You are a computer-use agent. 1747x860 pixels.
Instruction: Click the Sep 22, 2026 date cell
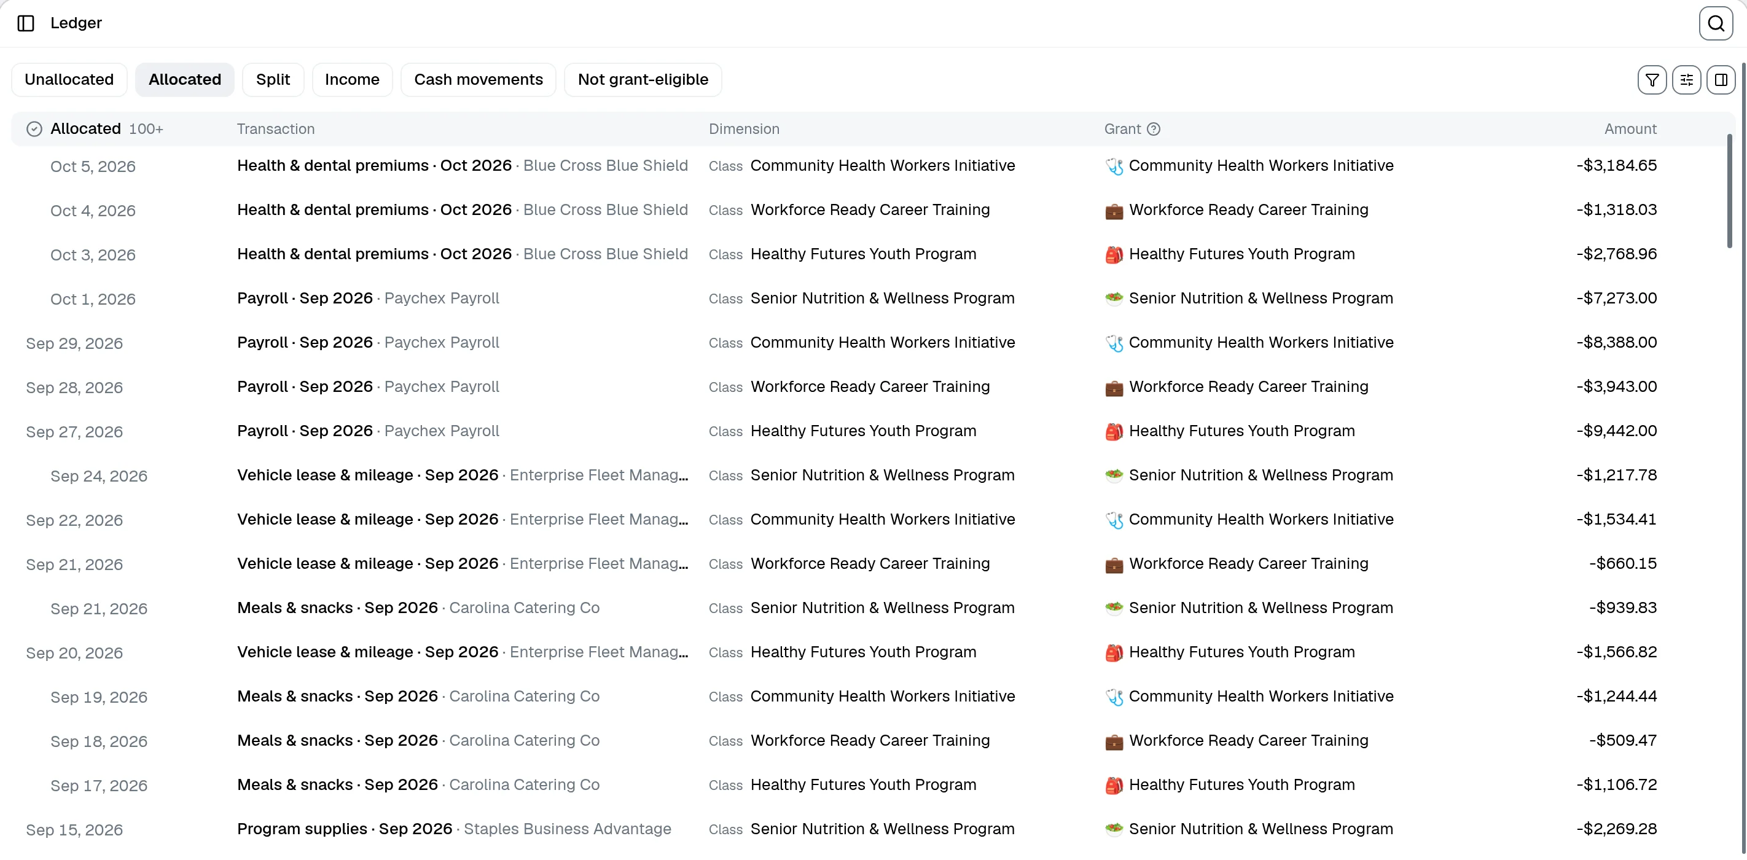pos(74,520)
